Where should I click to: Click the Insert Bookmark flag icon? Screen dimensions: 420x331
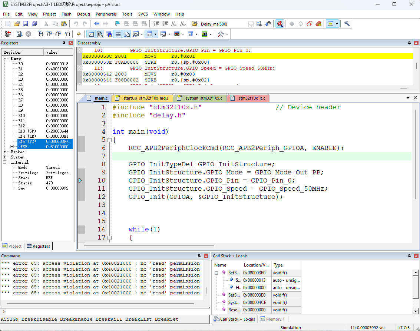click(x=117, y=24)
